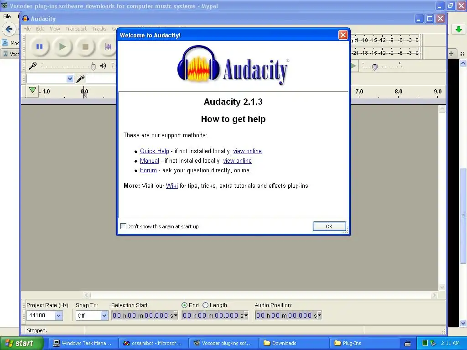Click the Windows start button

[21, 343]
